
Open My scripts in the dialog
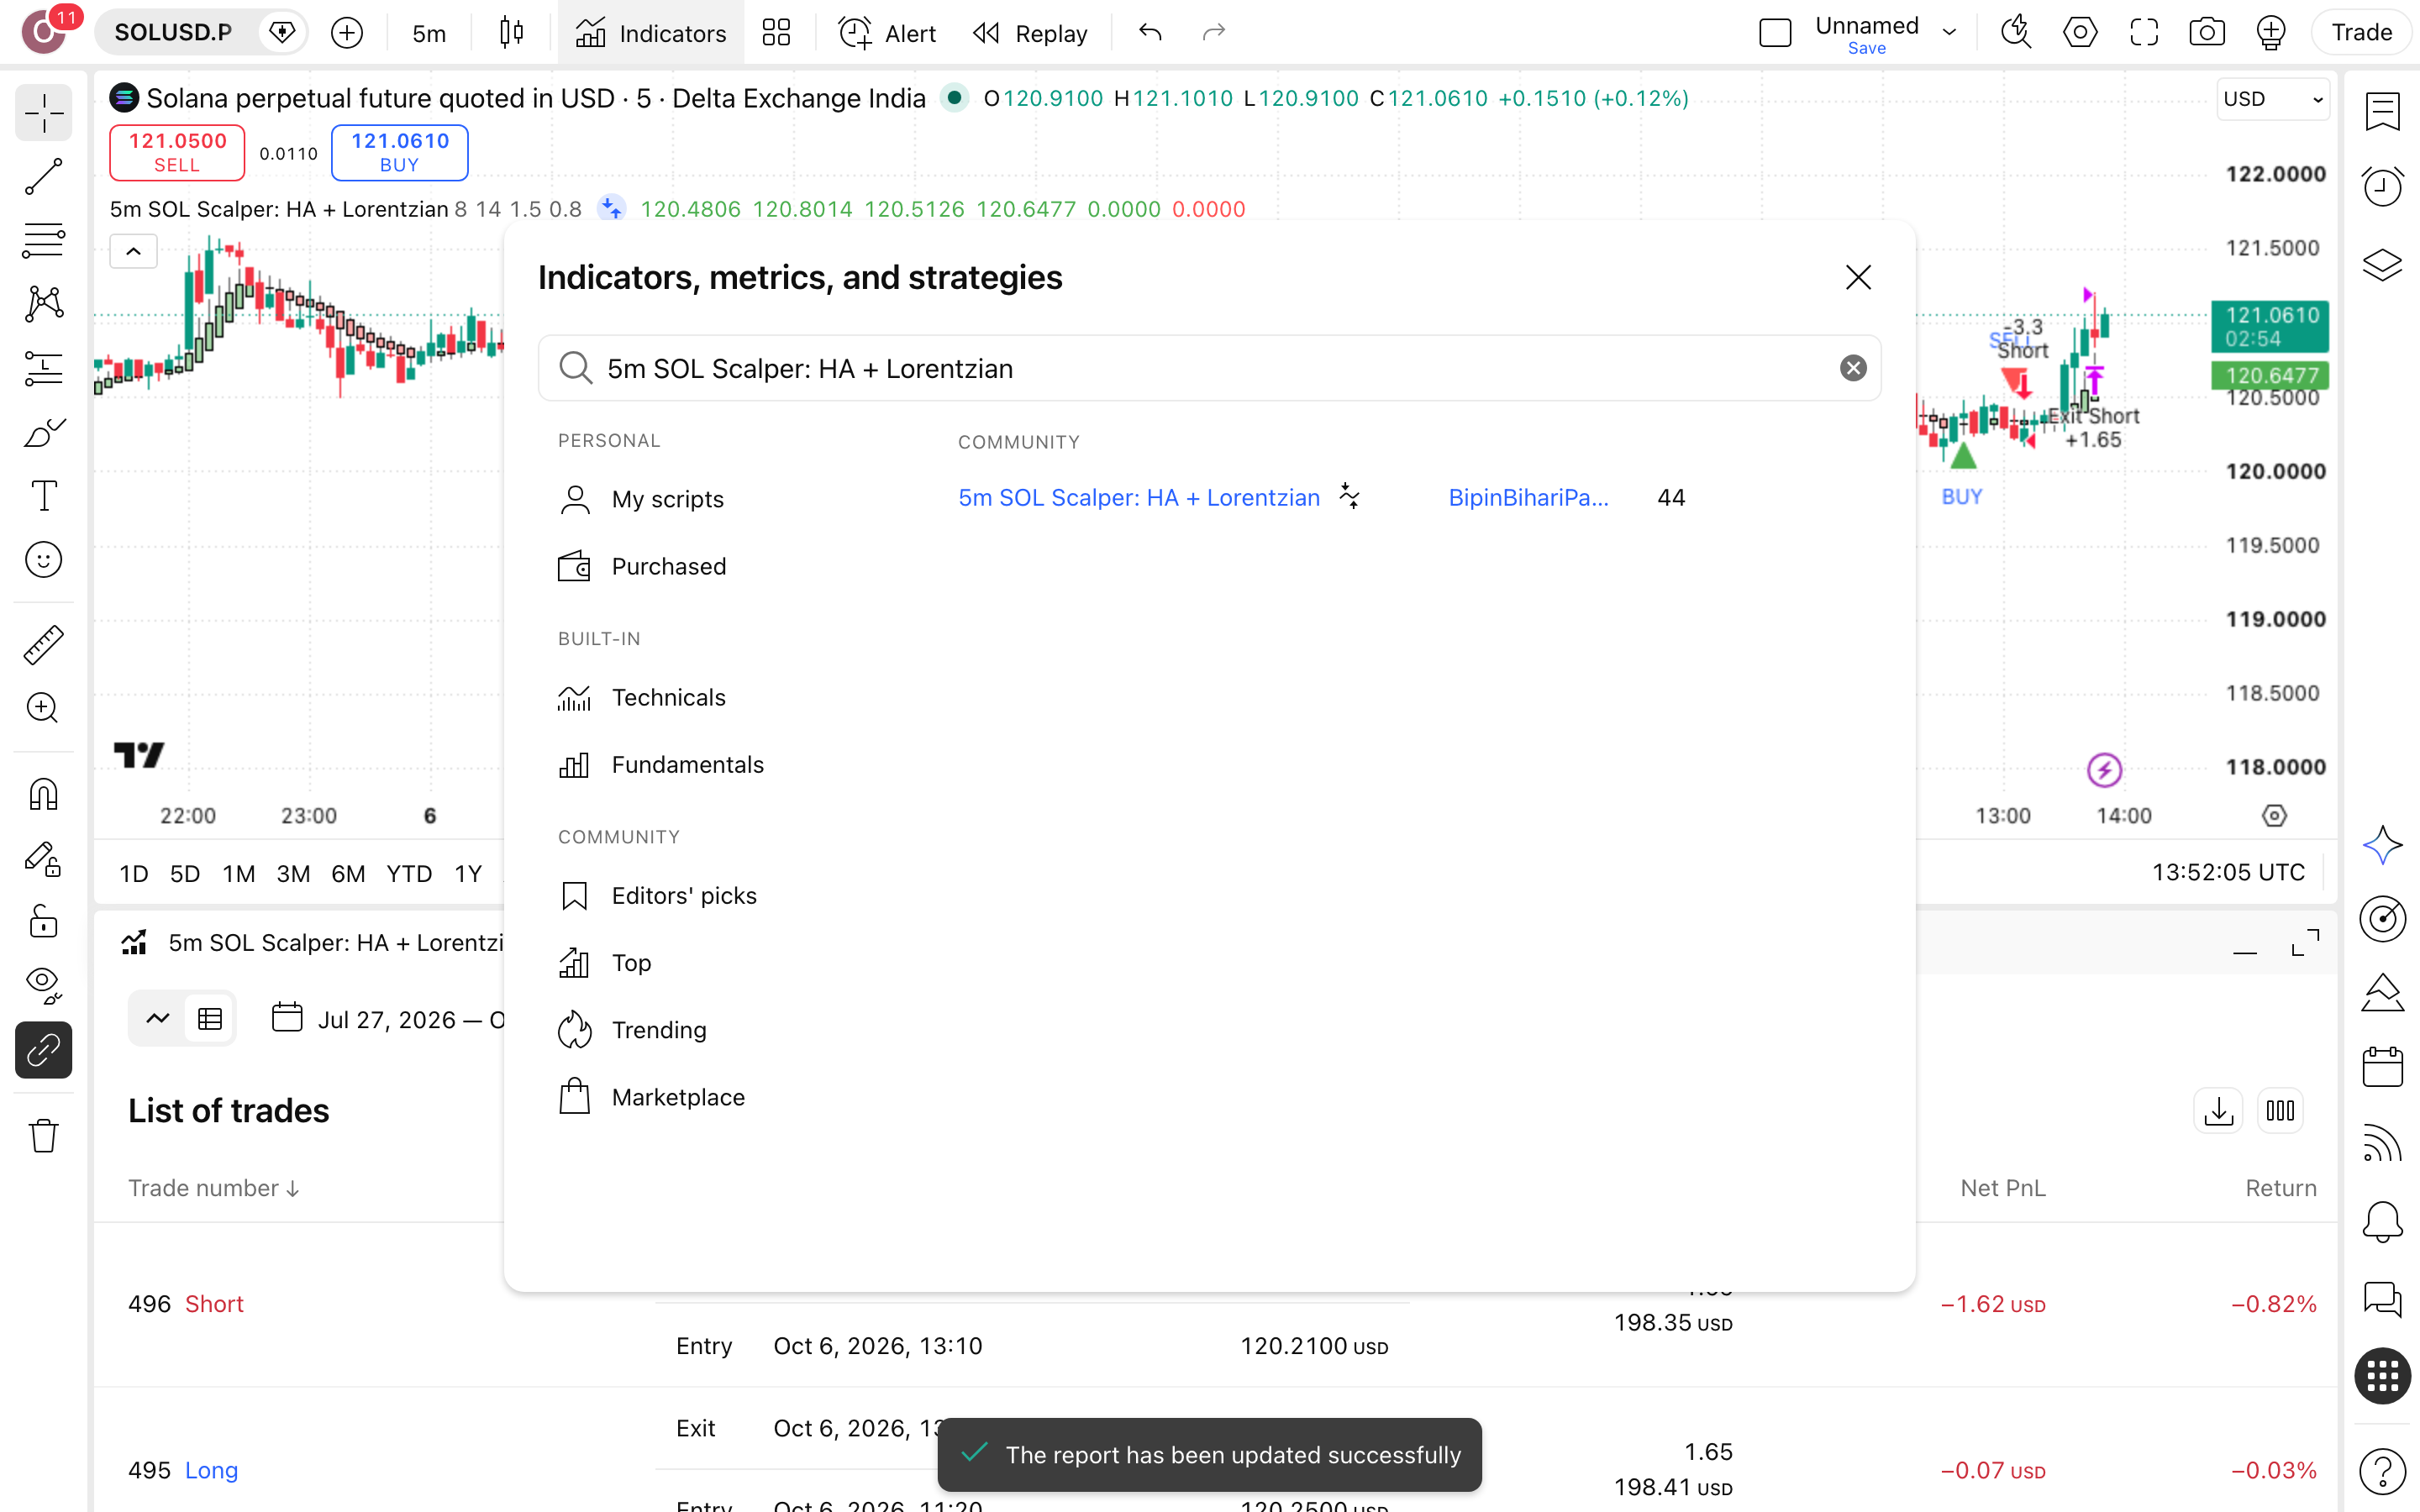coord(667,499)
